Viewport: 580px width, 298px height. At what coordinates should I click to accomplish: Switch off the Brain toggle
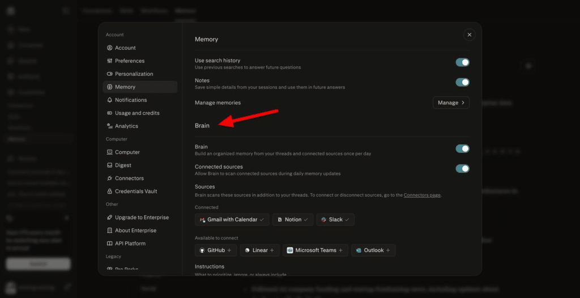(x=462, y=148)
